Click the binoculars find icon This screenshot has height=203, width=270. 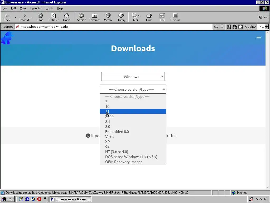pyautogui.click(x=234, y=27)
